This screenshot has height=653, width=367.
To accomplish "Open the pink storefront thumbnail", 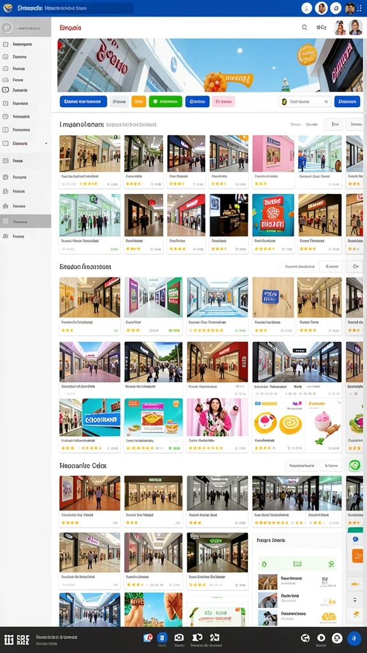I will [x=273, y=153].
